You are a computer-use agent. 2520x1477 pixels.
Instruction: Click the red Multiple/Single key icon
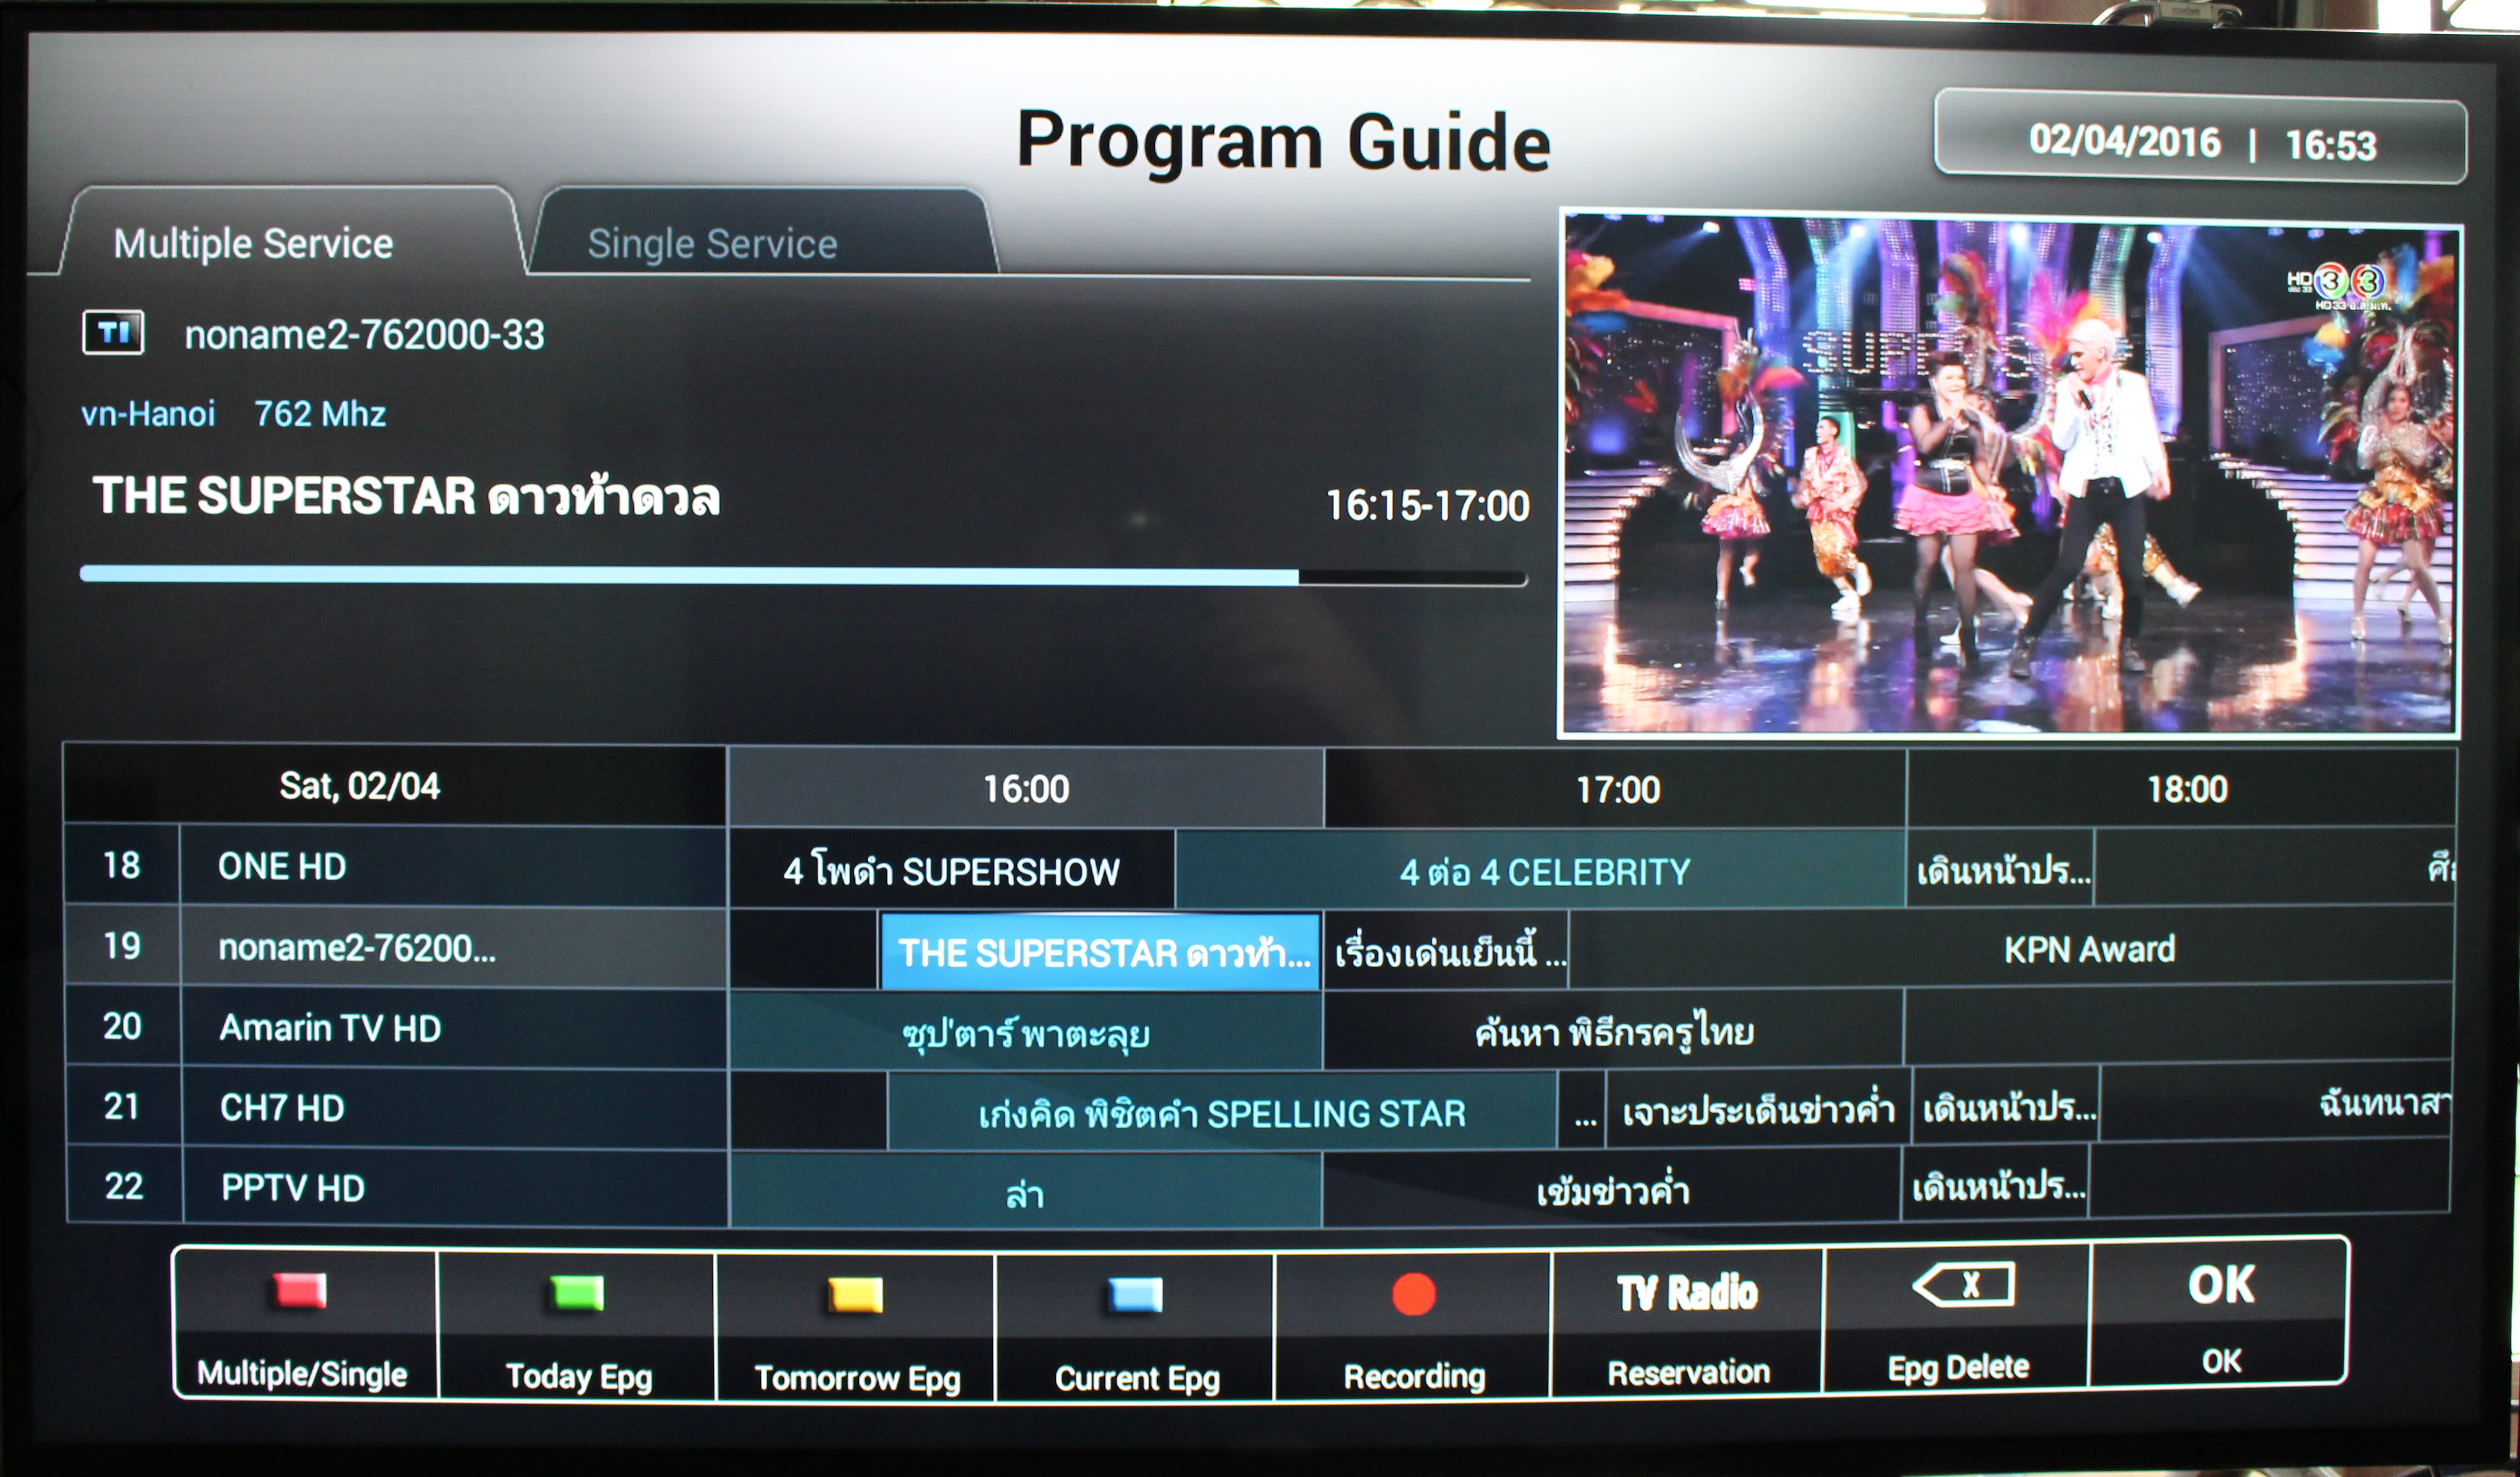point(301,1290)
